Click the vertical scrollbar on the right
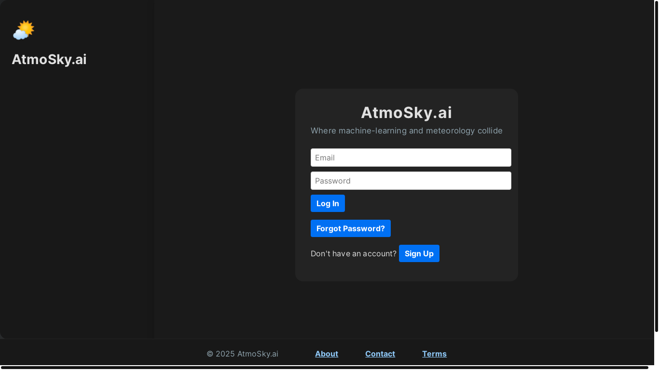Image resolution: width=659 pixels, height=370 pixels. pyautogui.click(x=656, y=167)
